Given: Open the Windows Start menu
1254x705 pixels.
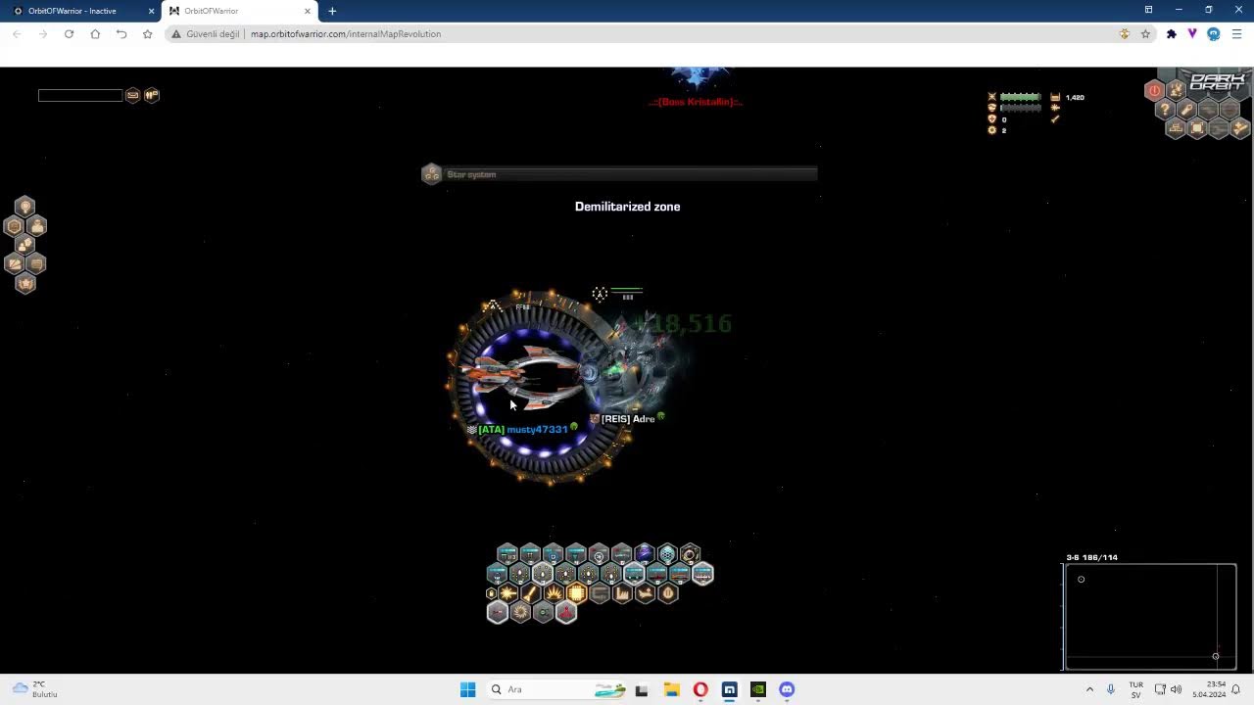Looking at the screenshot, I should coord(467,689).
